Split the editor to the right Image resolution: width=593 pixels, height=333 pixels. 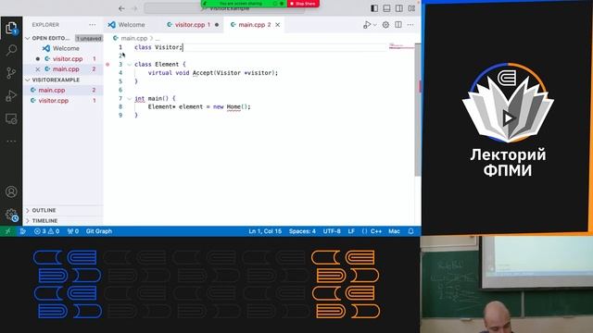click(398, 25)
